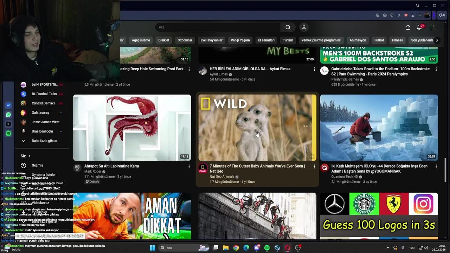
Task: Open the Uras Benlioğlu subscription
Action: tap(41, 131)
